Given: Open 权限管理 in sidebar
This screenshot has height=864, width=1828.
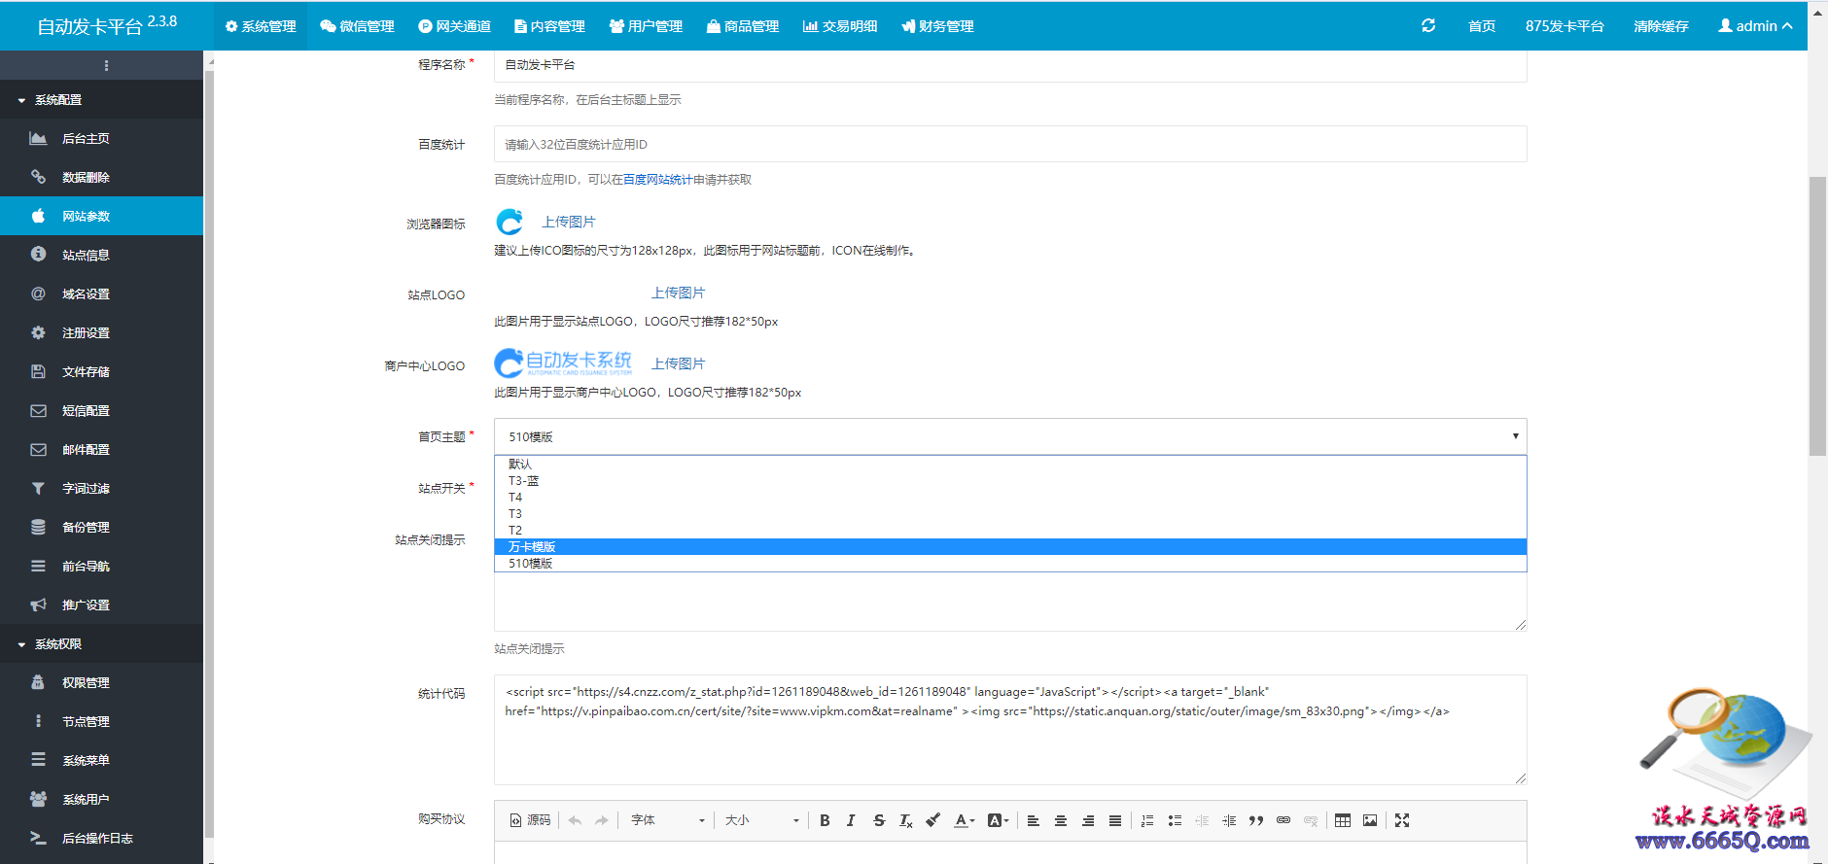Looking at the screenshot, I should 101,682.
